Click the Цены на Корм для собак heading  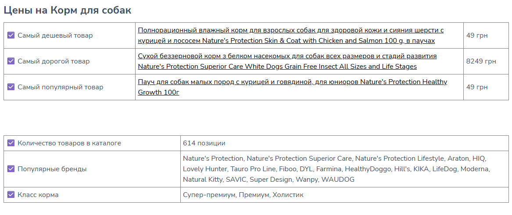tap(68, 10)
